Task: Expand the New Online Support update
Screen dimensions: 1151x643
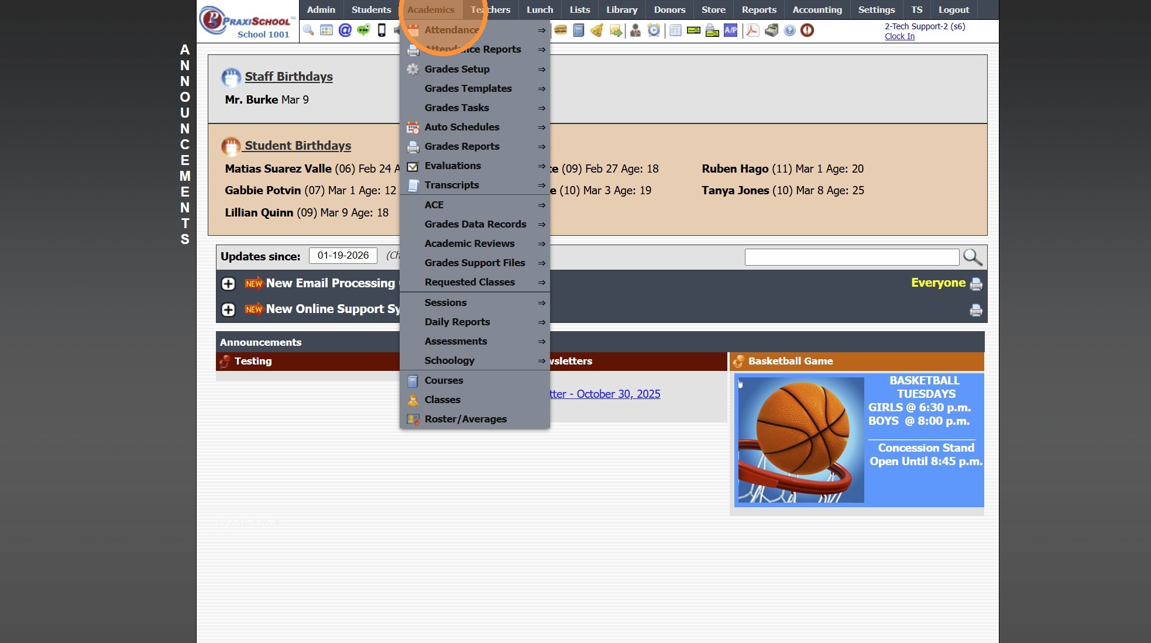Action: tap(228, 310)
